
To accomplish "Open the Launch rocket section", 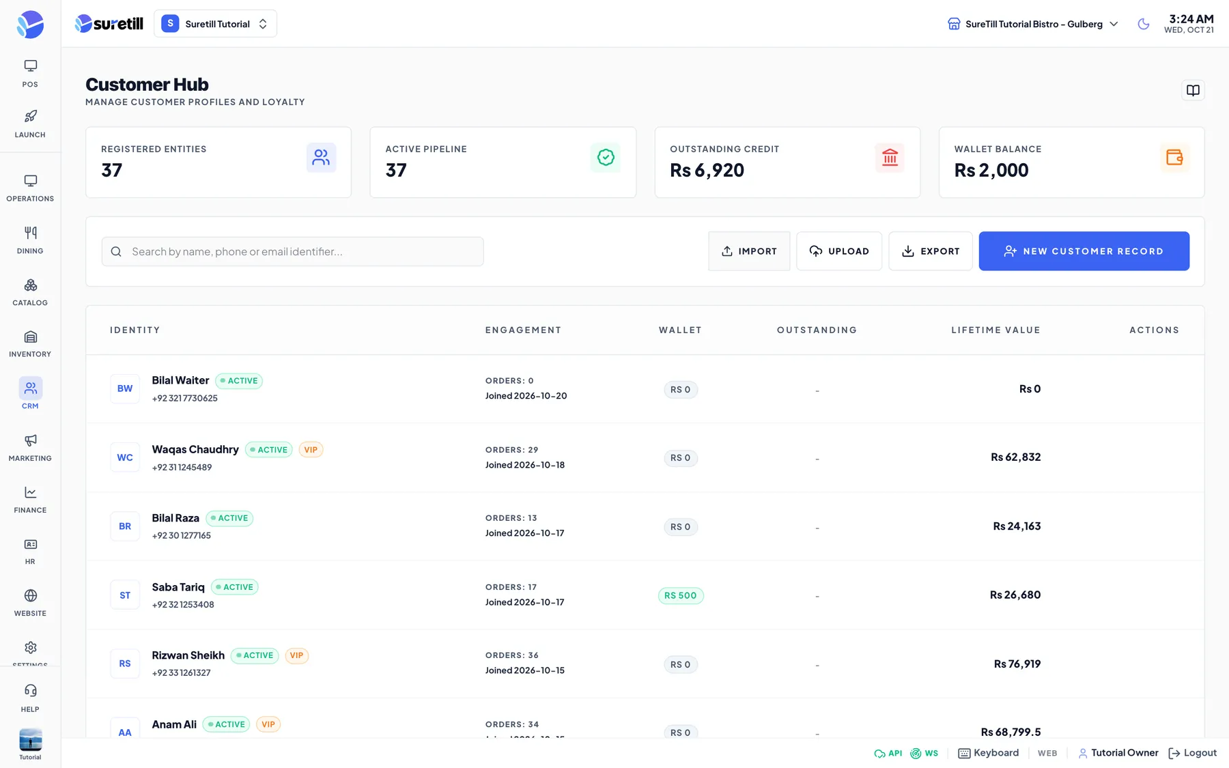I will (30, 124).
